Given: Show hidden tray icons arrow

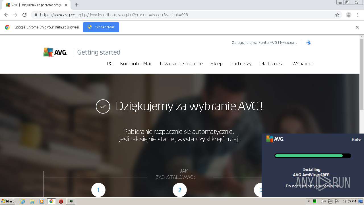Looking at the screenshot, I should point(309,201).
